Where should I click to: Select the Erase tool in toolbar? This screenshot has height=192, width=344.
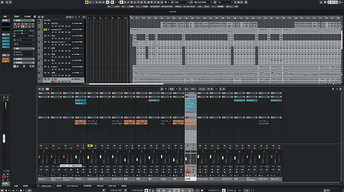click(132, 2)
